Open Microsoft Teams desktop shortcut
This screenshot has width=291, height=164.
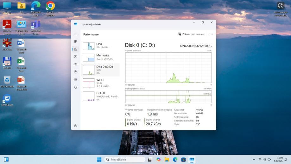pos(36,27)
